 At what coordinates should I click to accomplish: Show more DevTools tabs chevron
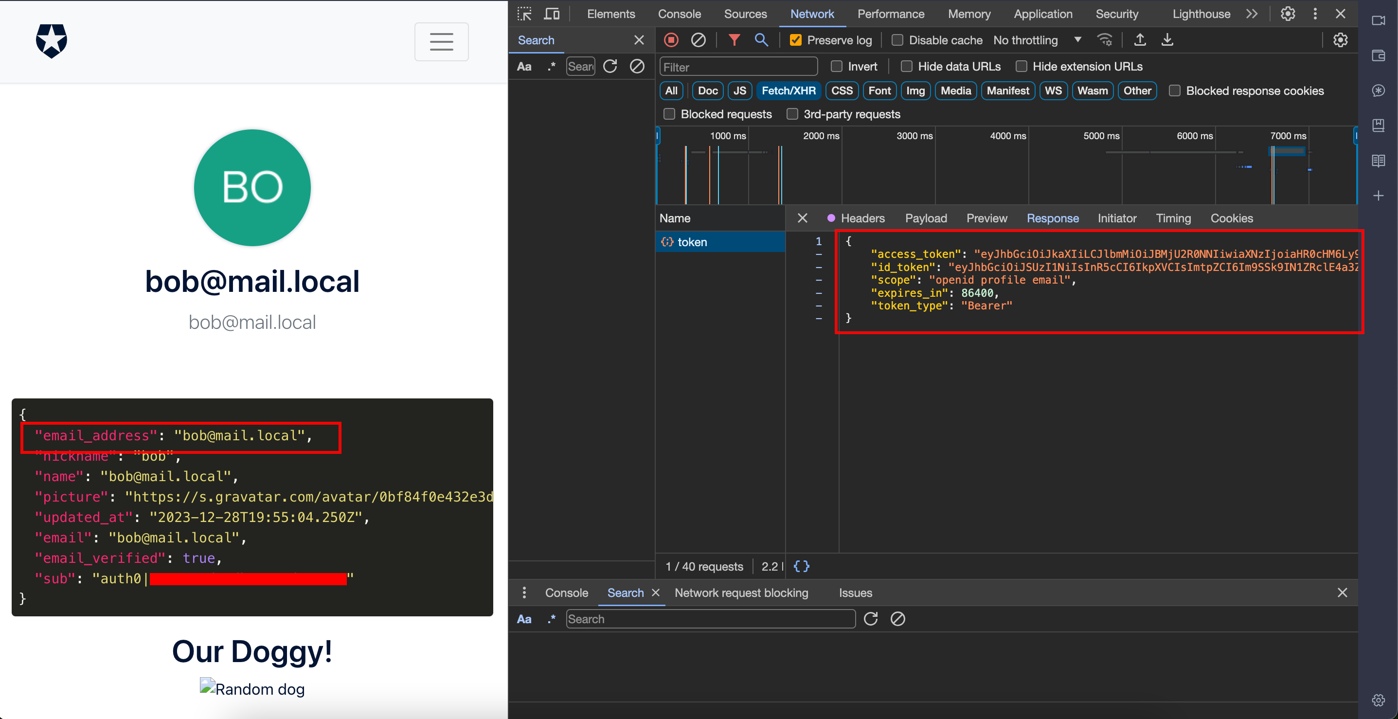(1252, 14)
